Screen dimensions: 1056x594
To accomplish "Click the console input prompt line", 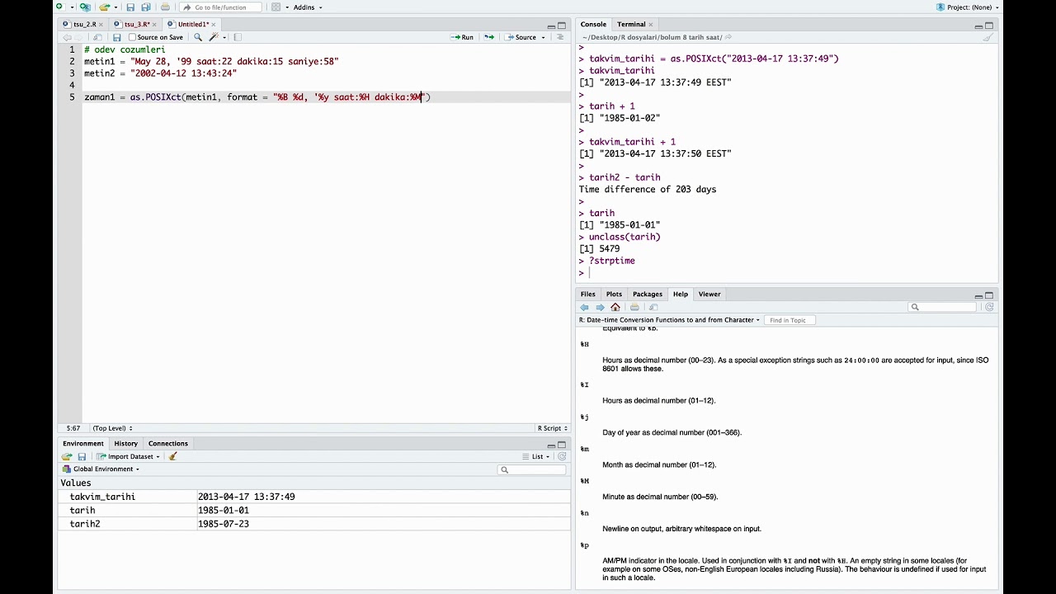I will (x=788, y=273).
